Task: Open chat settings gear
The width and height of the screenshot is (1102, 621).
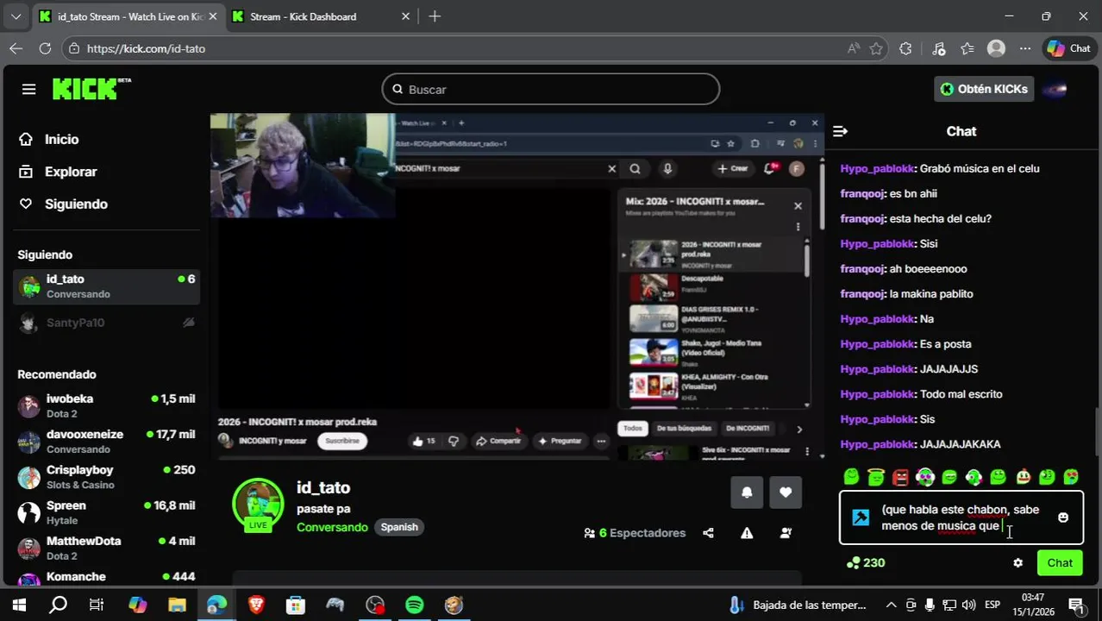Action: click(x=1017, y=562)
